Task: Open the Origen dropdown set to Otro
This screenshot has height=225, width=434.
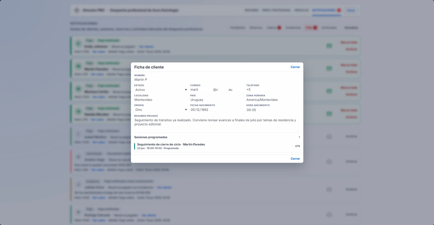Action: point(161,110)
